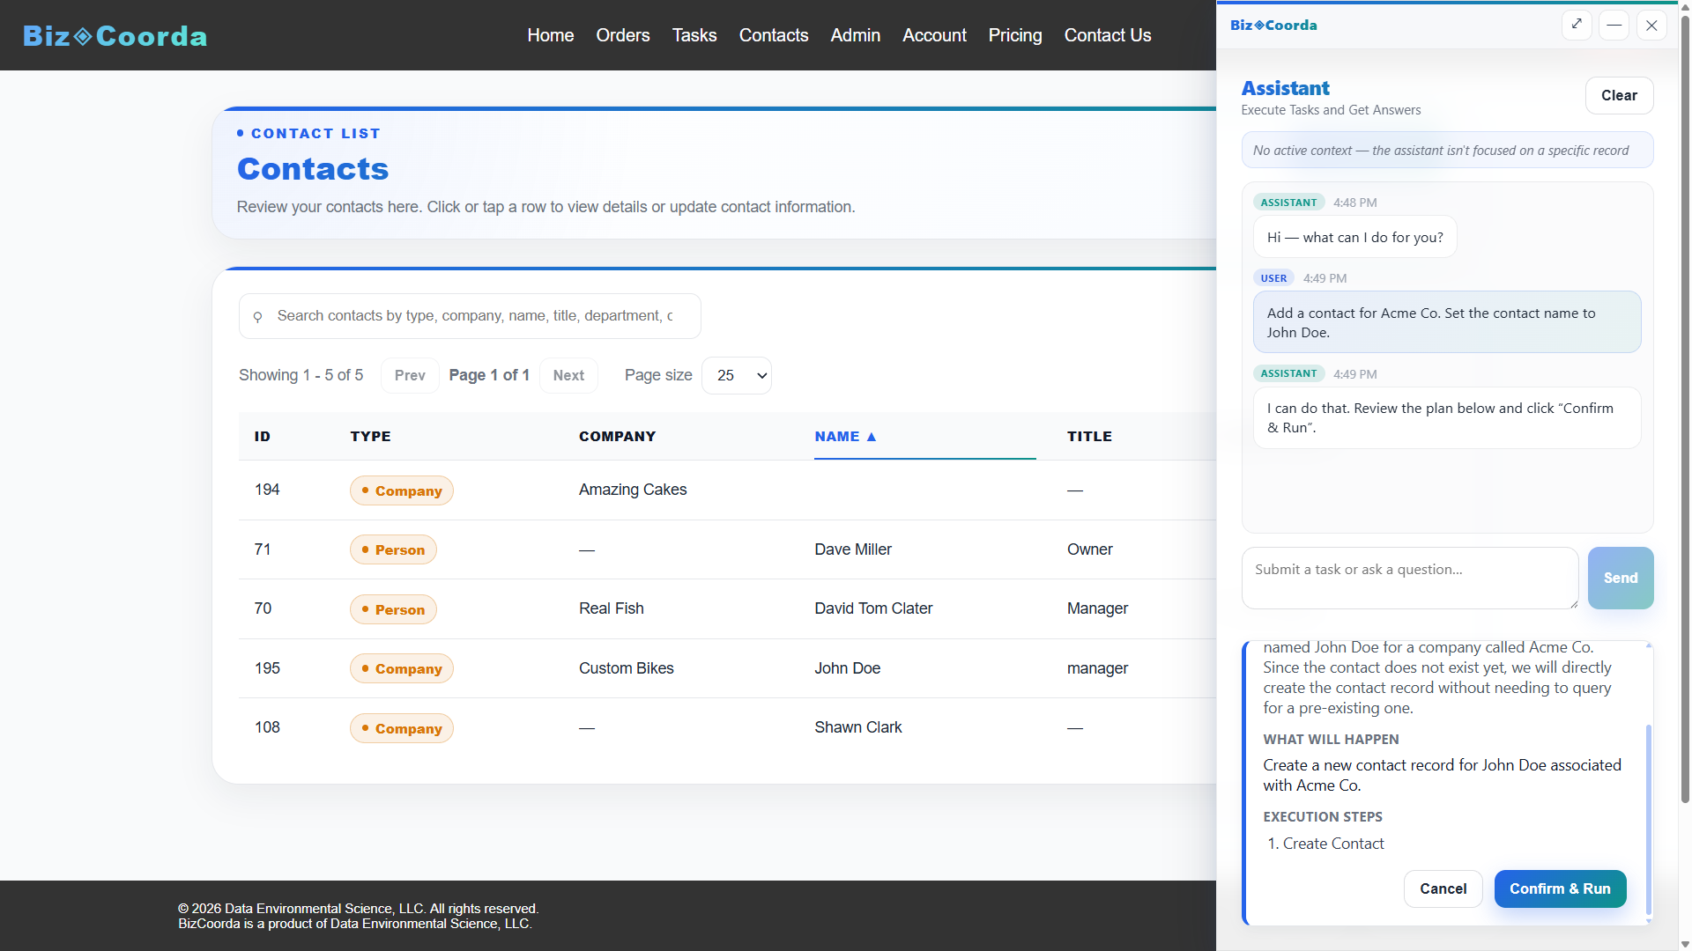Go to the Orders page
This screenshot has height=951, width=1692.
coord(623,35)
